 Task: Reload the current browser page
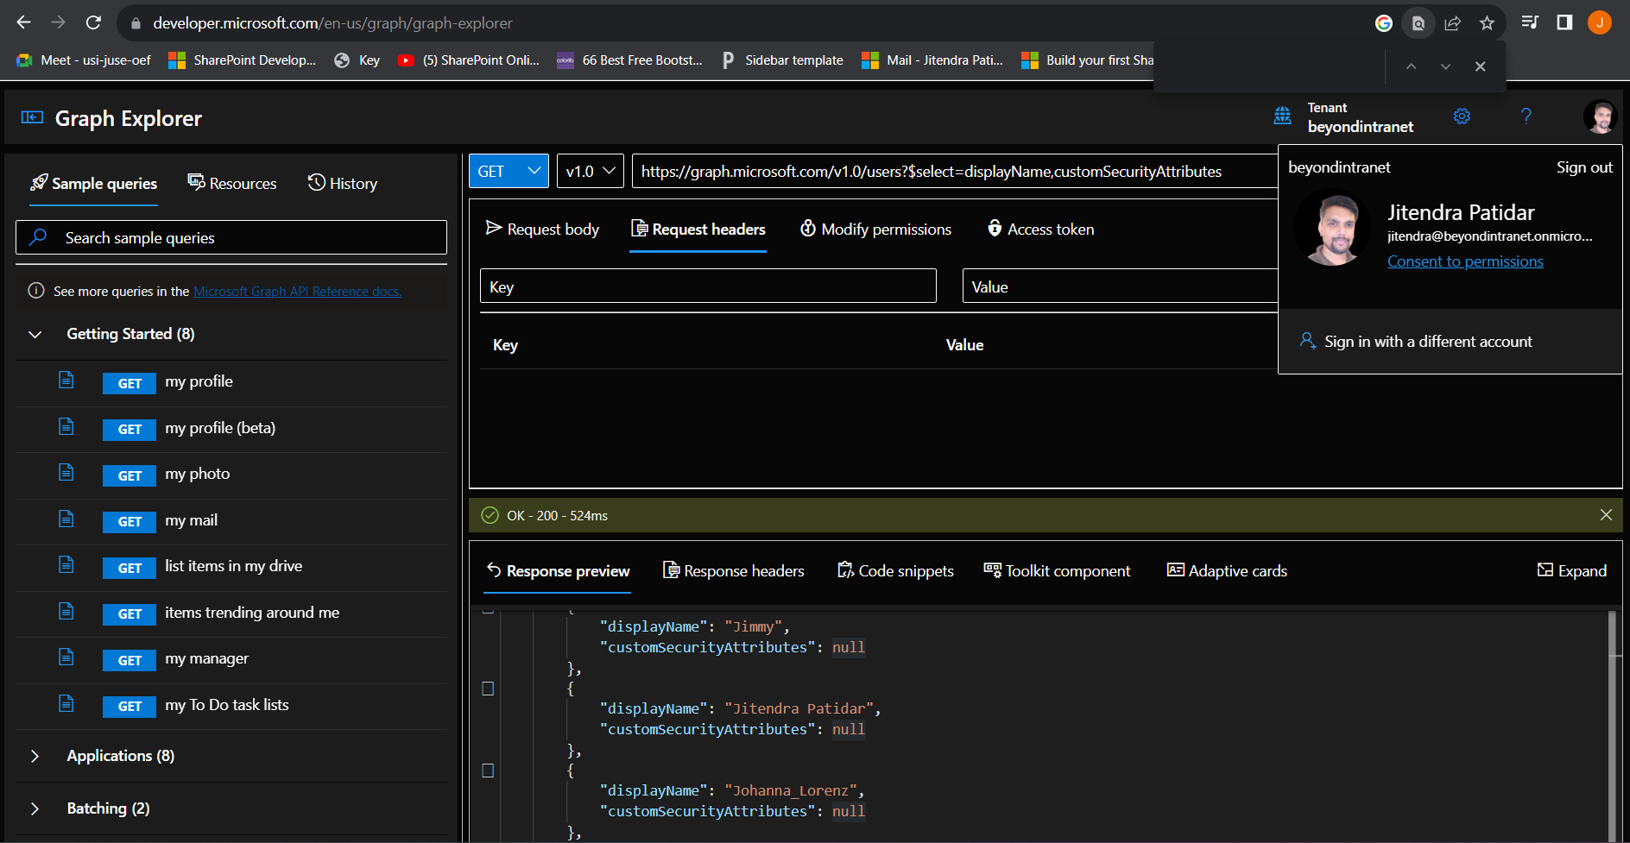[93, 22]
